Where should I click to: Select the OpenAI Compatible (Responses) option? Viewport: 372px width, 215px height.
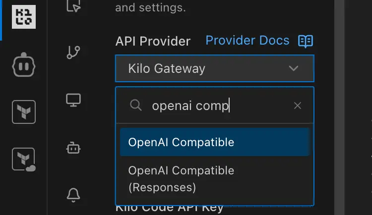click(x=215, y=179)
